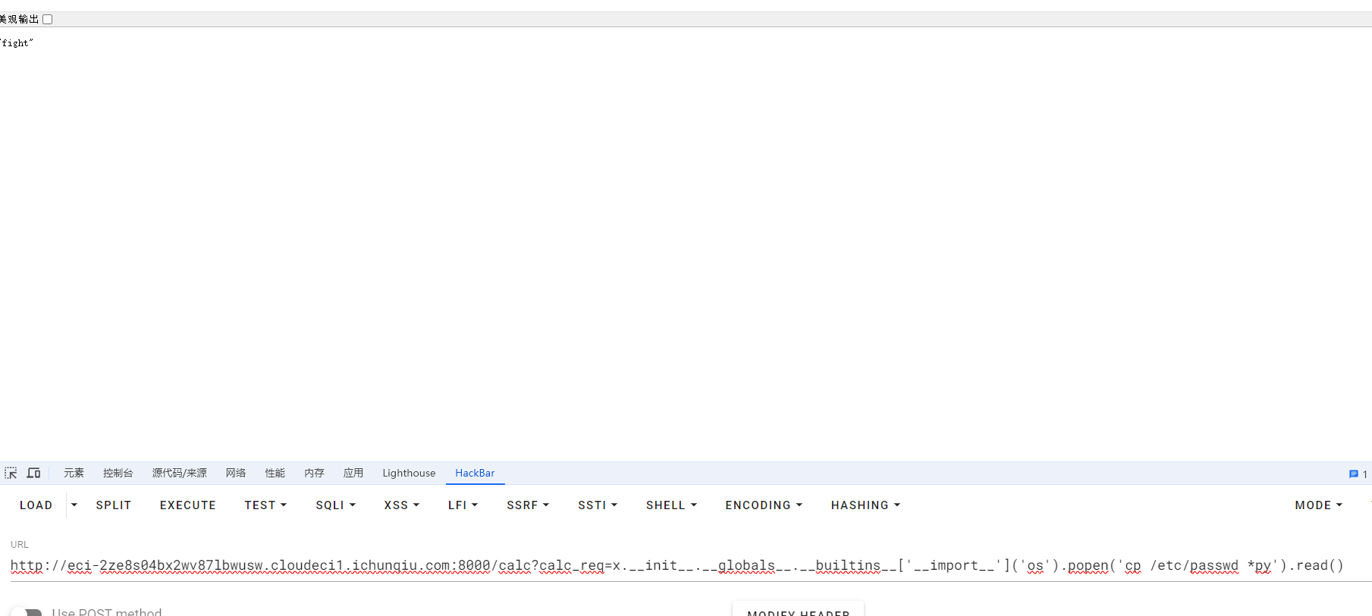Open the SQLI dropdown menu
Image resolution: width=1372 pixels, height=616 pixels.
pyautogui.click(x=335, y=505)
